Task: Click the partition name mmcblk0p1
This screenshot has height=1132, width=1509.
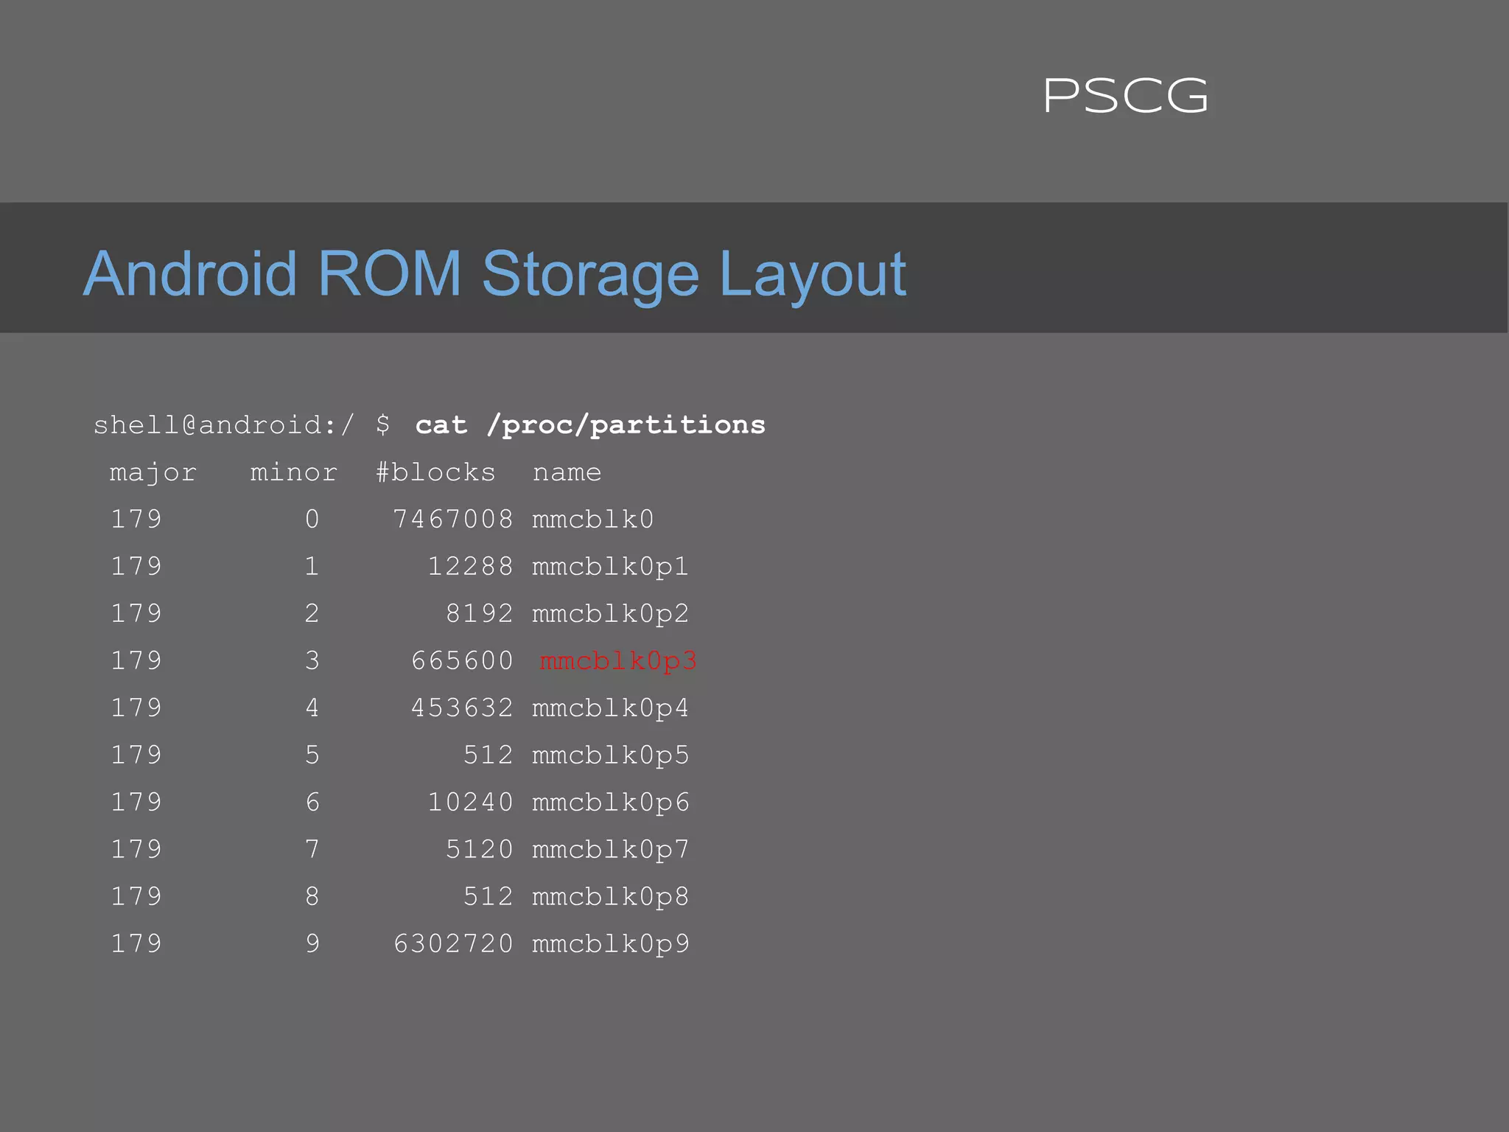Action: tap(611, 567)
